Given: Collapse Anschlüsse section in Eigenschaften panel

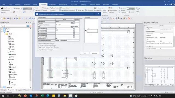Looking at the screenshot, I should tap(145, 47).
